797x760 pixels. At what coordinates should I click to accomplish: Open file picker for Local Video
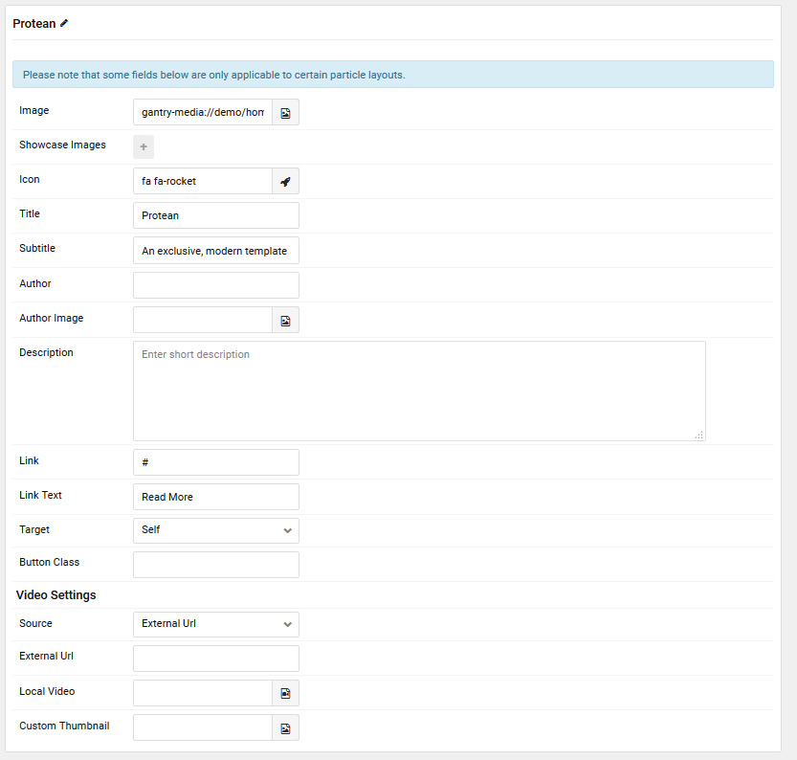point(286,693)
